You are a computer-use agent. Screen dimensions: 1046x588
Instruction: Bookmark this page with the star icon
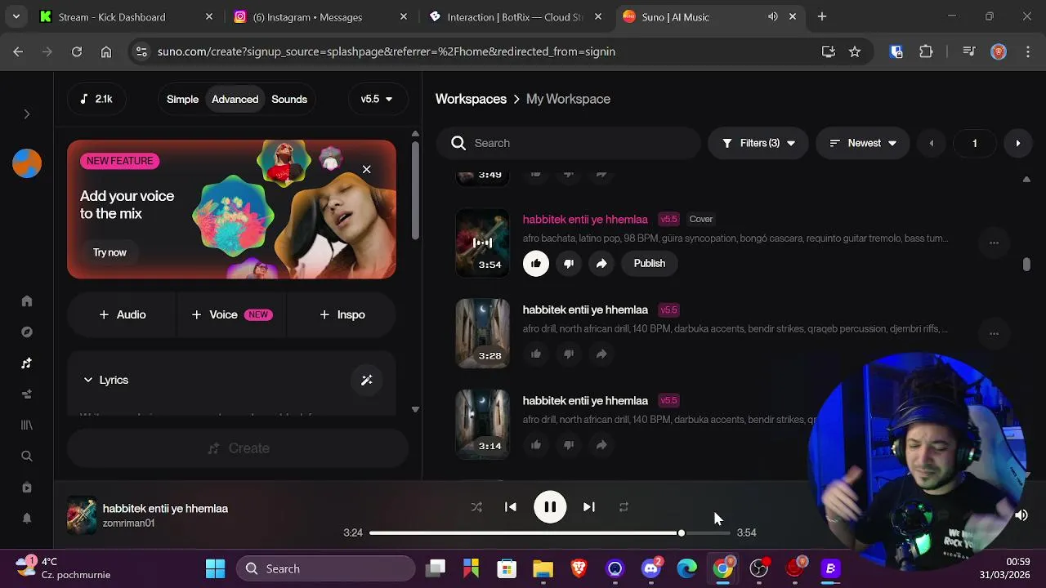click(855, 51)
